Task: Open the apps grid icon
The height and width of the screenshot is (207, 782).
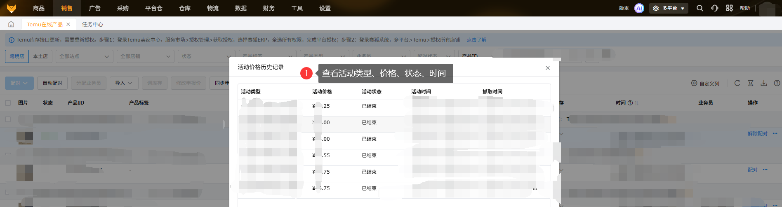Action: [730, 8]
